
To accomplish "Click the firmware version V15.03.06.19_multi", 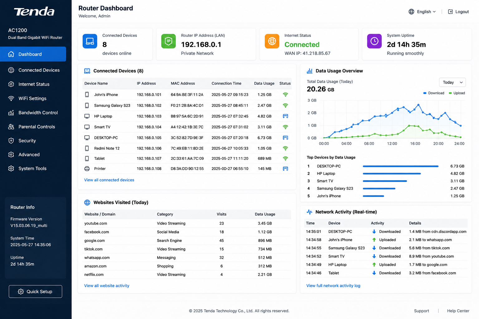I will (29, 226).
